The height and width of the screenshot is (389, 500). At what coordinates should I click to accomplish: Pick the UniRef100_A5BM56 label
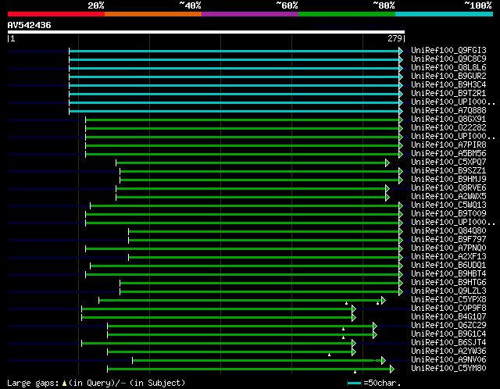click(x=448, y=154)
